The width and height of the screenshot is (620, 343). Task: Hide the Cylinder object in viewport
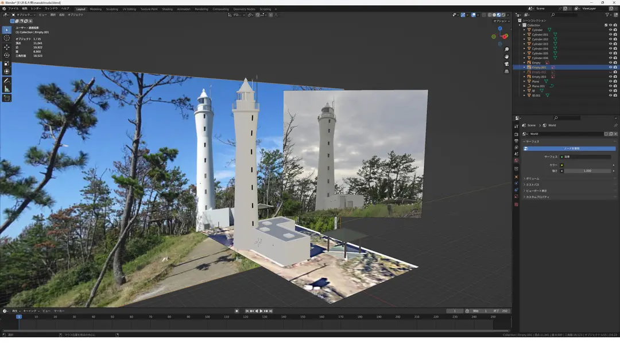pyautogui.click(x=610, y=30)
